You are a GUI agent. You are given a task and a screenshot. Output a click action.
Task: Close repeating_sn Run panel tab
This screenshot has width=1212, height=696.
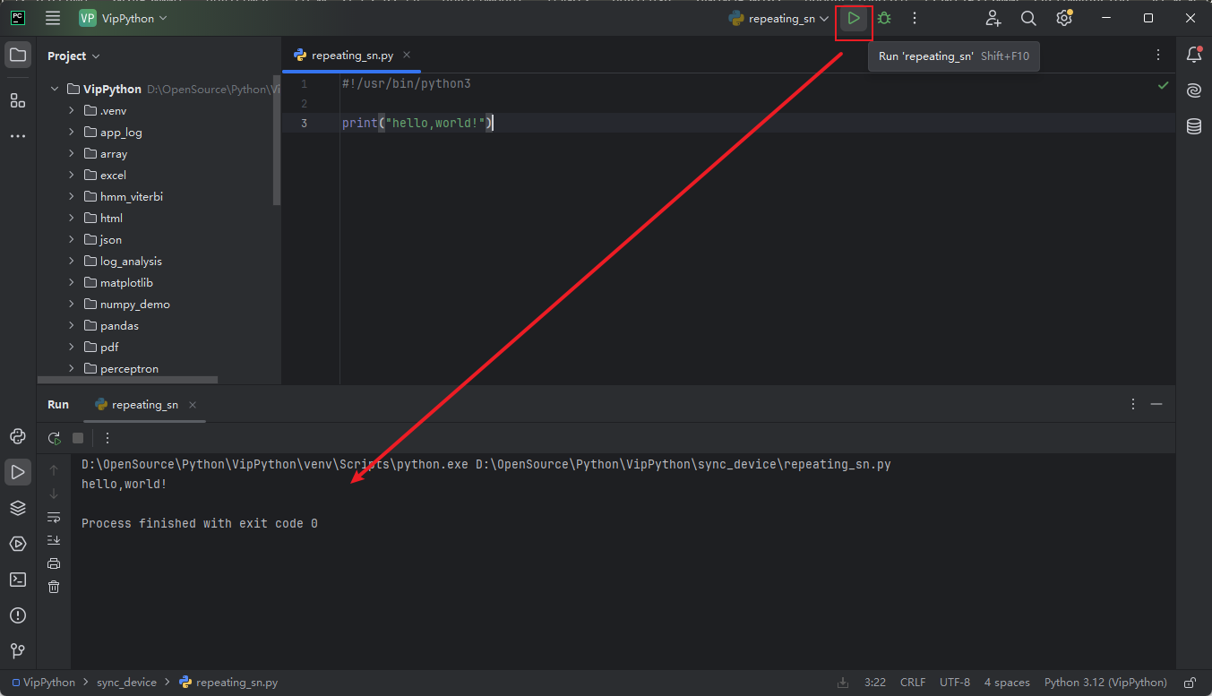click(193, 405)
